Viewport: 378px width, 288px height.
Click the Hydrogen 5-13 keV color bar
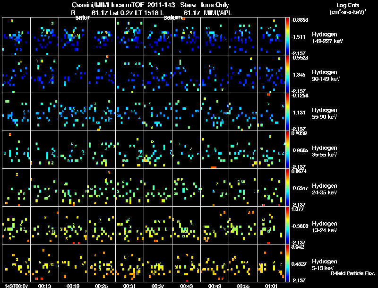288,263
